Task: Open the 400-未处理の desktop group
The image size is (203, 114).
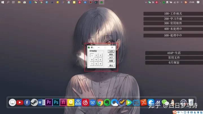Action: coord(173,29)
